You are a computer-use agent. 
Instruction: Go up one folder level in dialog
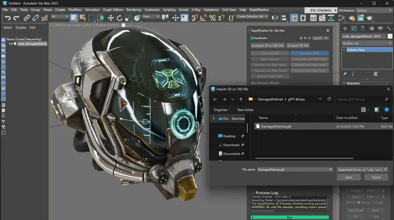point(240,99)
